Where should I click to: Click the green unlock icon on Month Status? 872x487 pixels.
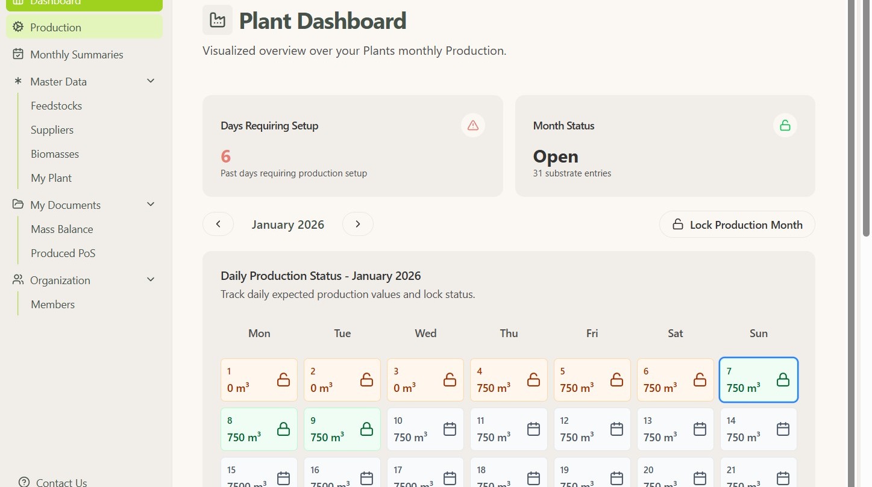pyautogui.click(x=785, y=125)
